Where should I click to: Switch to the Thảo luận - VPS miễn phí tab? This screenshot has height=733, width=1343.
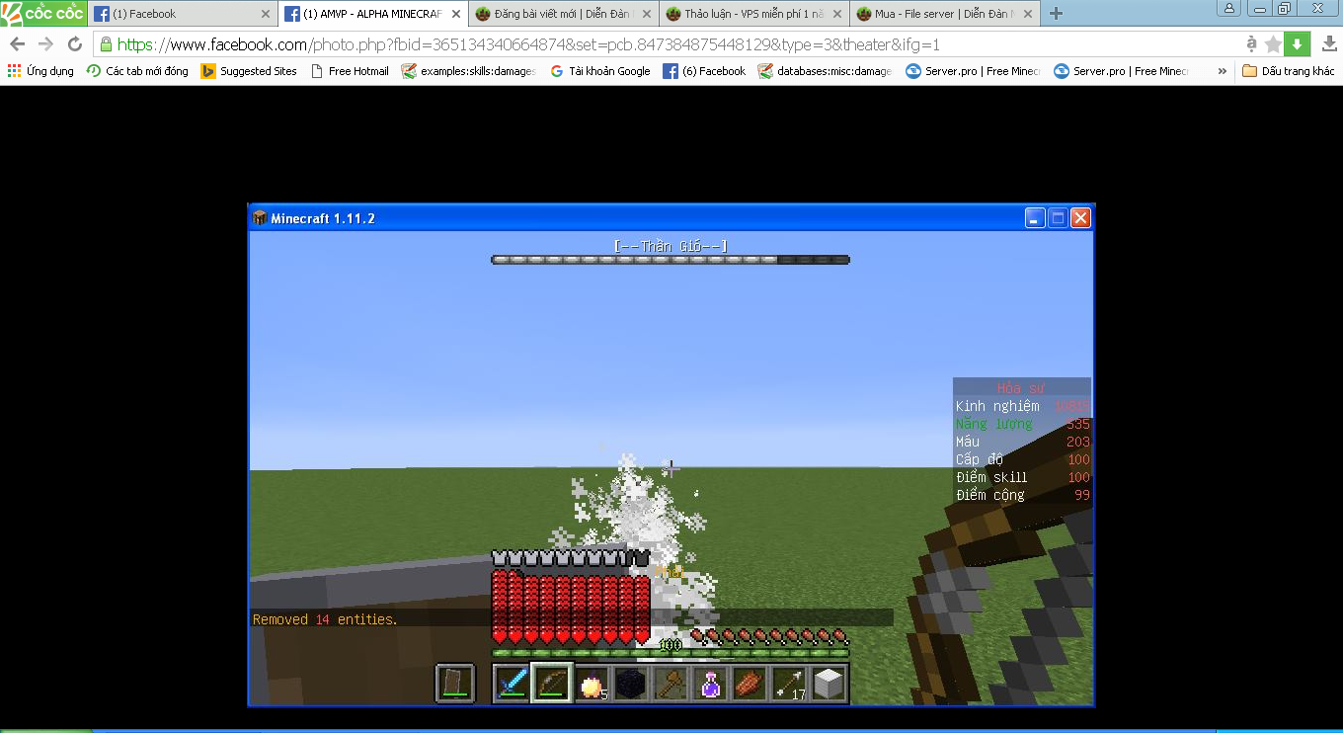(756, 14)
